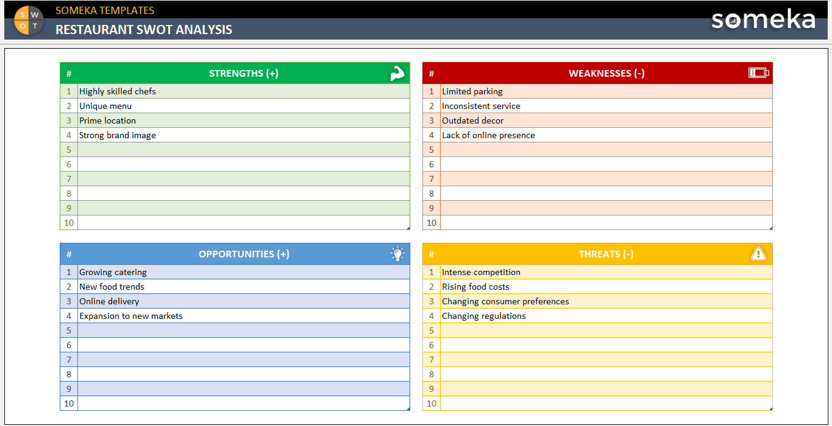Click the green STRENGTHS (+) header bar
Screen dimensions: 832x426
[x=243, y=72]
